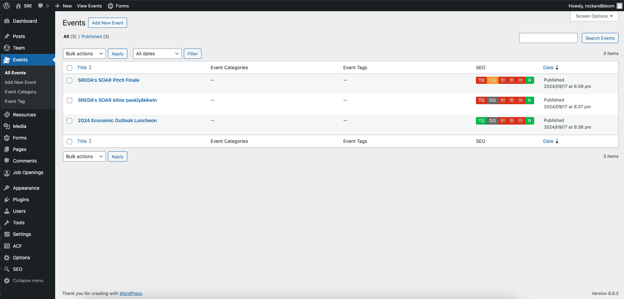Open the SREDA's SOAR kihiw paskîyâkêwin event
This screenshot has width=624, height=299.
coord(117,100)
